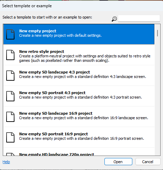Choose New empty SD landscape 4:3 project
163x170 pixels.
pos(79,76)
